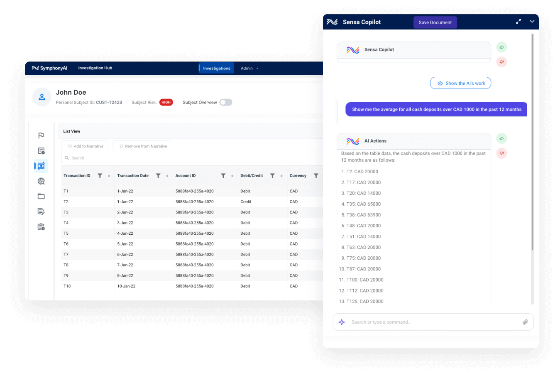Select transaction row T5
Screen dimensions: 560x376
tap(192, 233)
